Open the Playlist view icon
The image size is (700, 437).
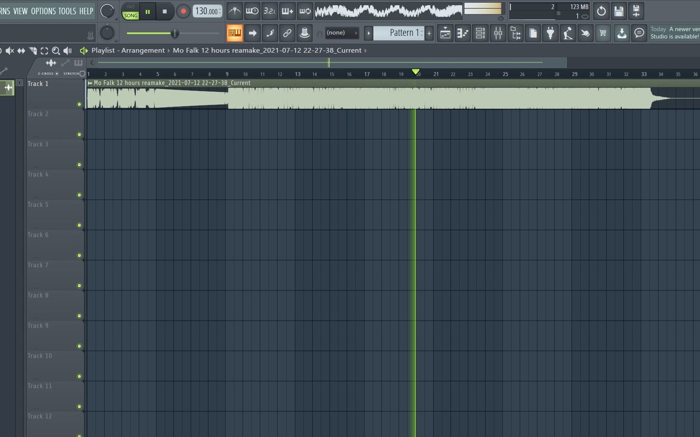click(445, 33)
